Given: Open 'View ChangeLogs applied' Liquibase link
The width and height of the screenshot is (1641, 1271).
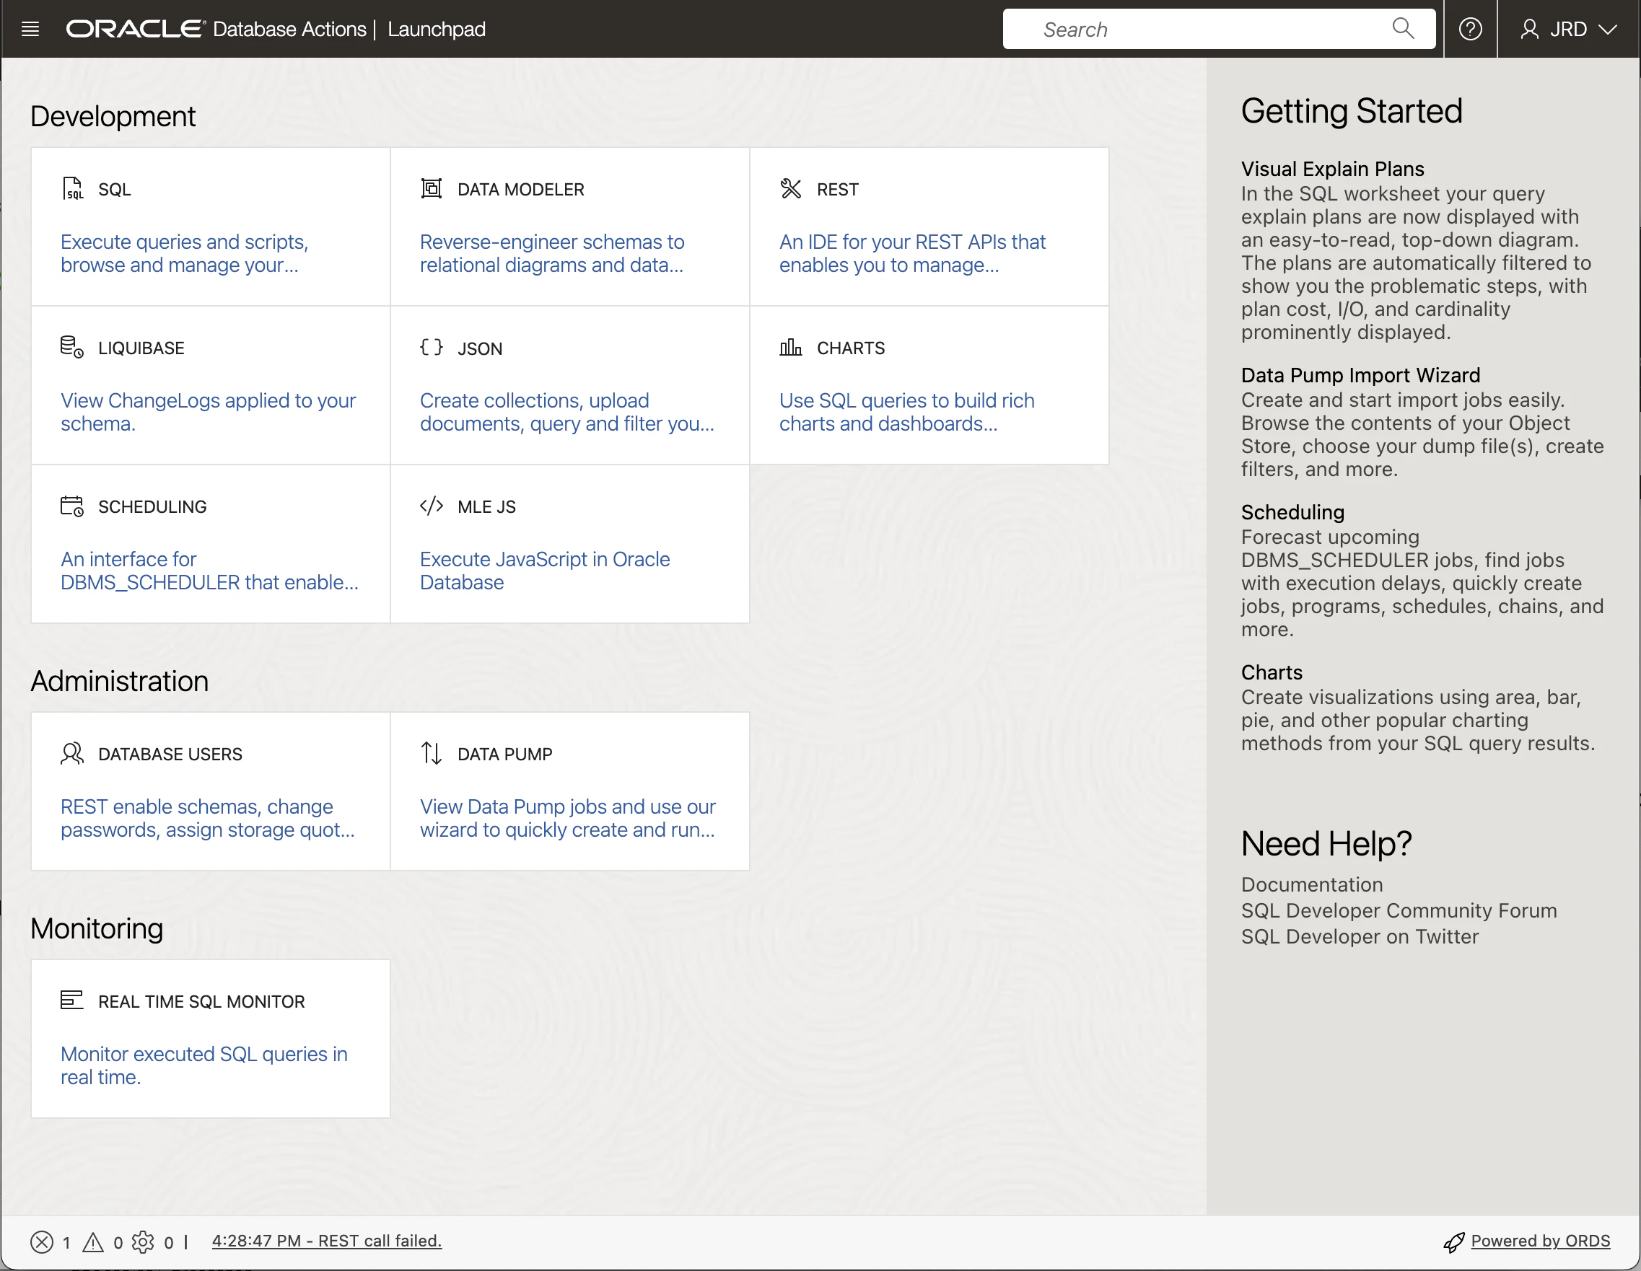Looking at the screenshot, I should pyautogui.click(x=208, y=412).
